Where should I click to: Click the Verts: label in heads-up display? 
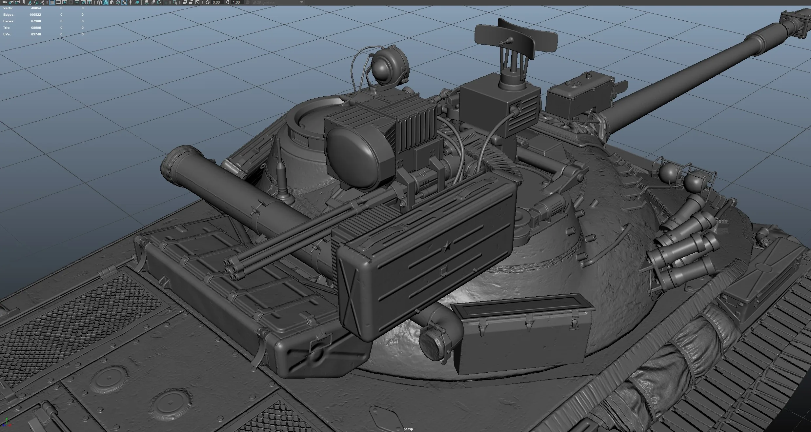click(8, 8)
